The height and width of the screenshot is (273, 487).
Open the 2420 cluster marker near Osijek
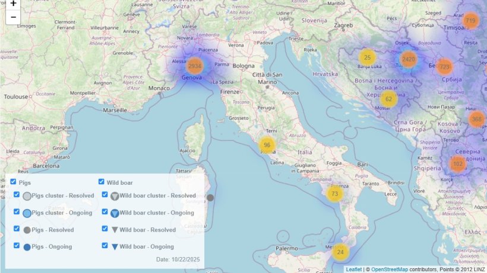click(x=409, y=59)
